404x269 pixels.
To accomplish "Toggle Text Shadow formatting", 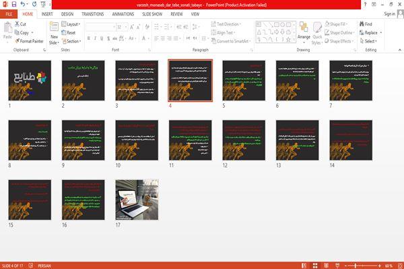I will coord(108,38).
